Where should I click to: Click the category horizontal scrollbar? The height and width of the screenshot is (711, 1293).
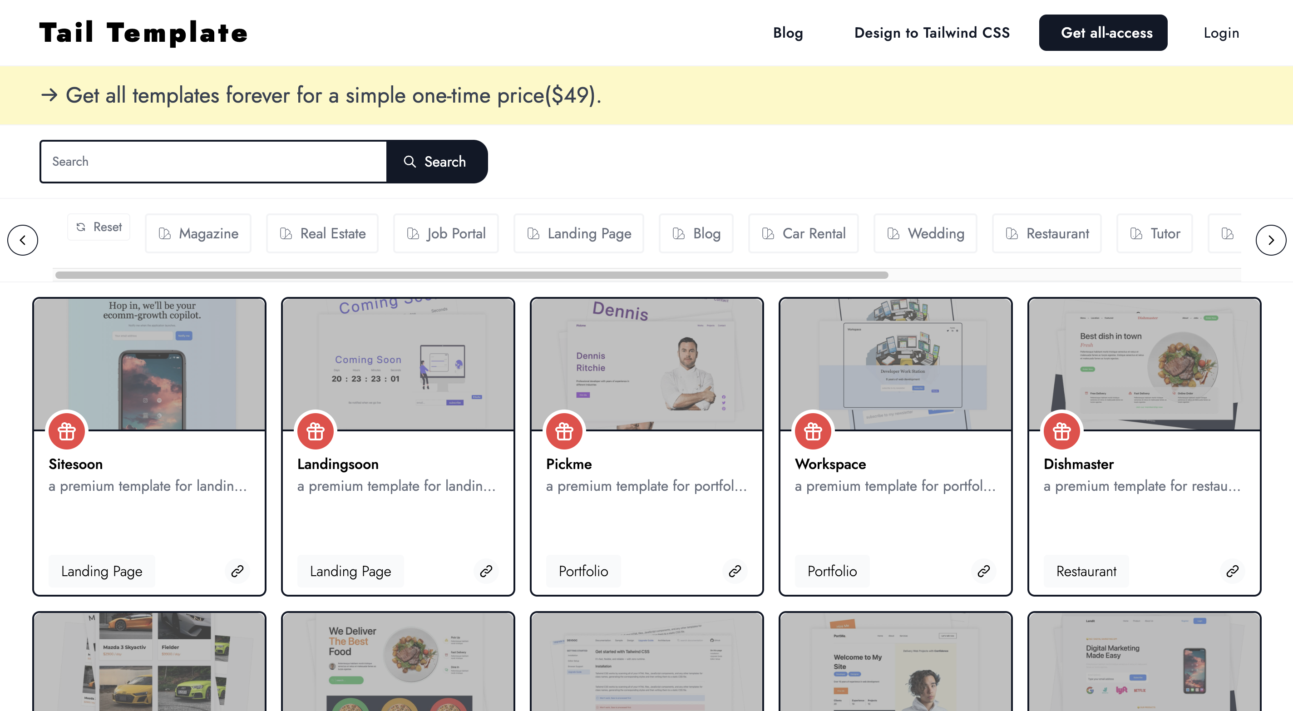pos(471,275)
